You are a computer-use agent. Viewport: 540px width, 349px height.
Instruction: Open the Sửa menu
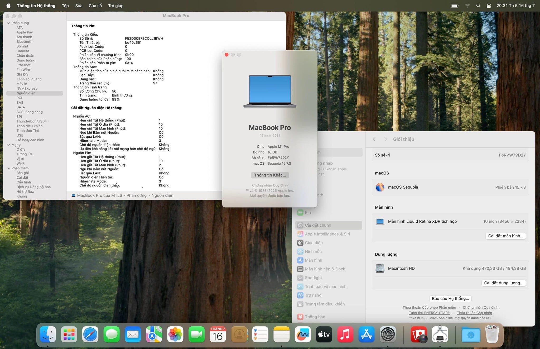click(79, 6)
